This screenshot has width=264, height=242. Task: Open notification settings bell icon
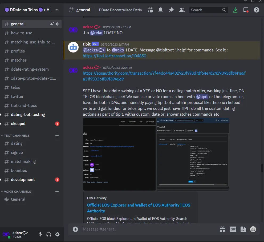161,10
